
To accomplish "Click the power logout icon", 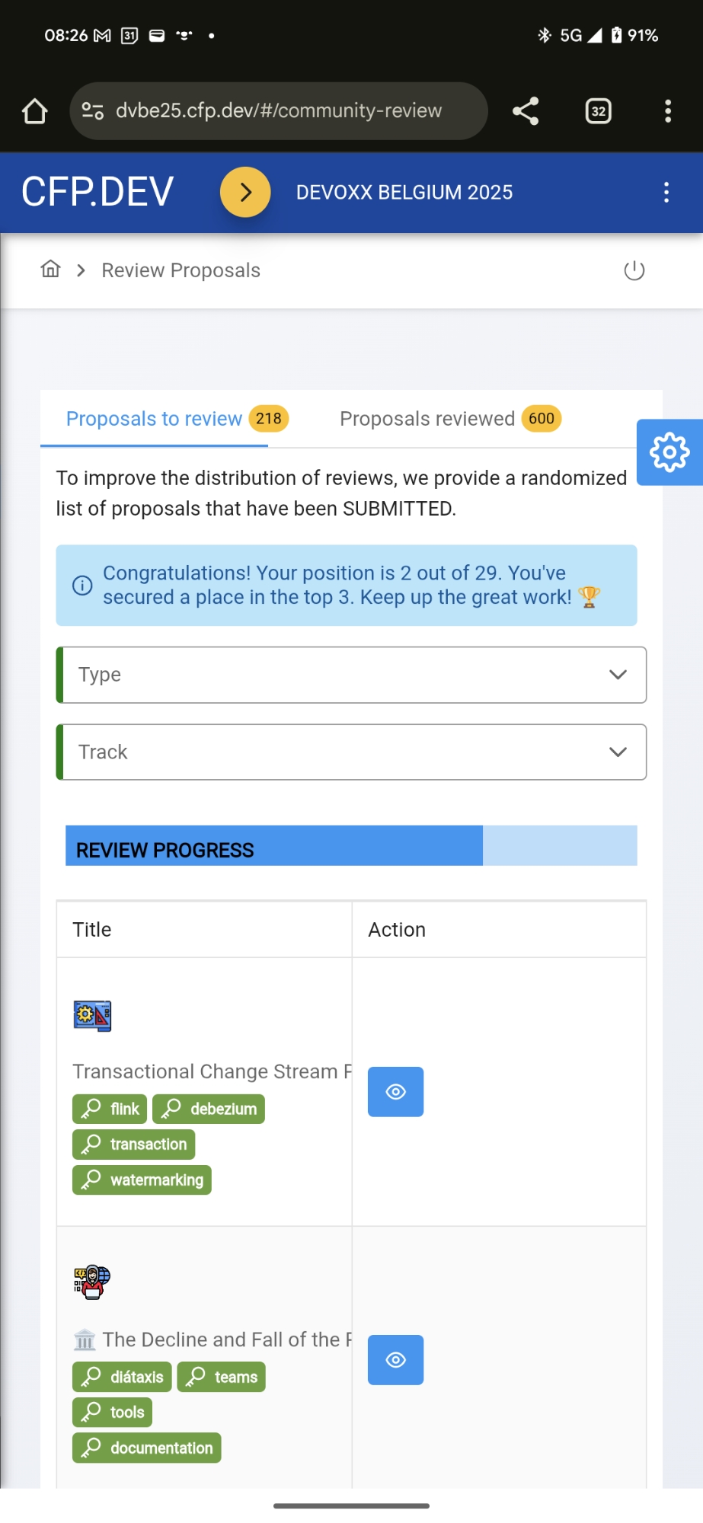I will [634, 270].
